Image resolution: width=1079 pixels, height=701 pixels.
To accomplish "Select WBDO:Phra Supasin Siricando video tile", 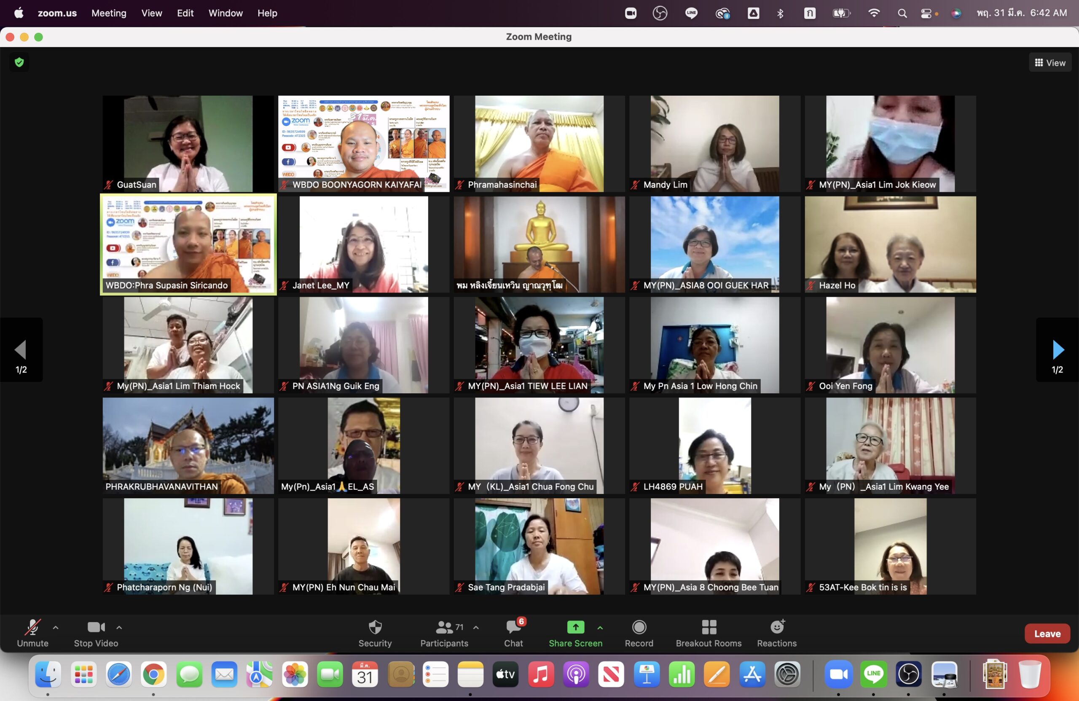I will (188, 244).
